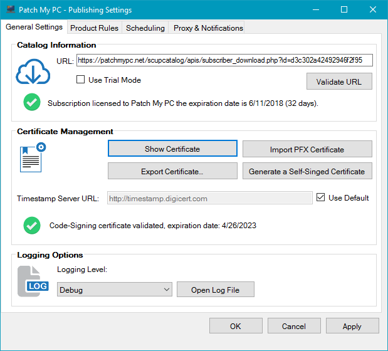The image size is (388, 351).
Task: Click the LOG file icon
Action: [x=33, y=281]
